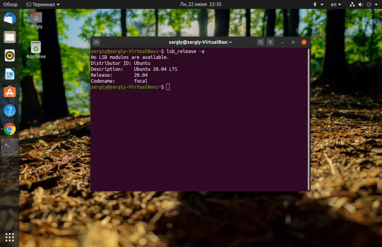
Task: Open the Корзина trash icon on desktop
Action: point(36,50)
